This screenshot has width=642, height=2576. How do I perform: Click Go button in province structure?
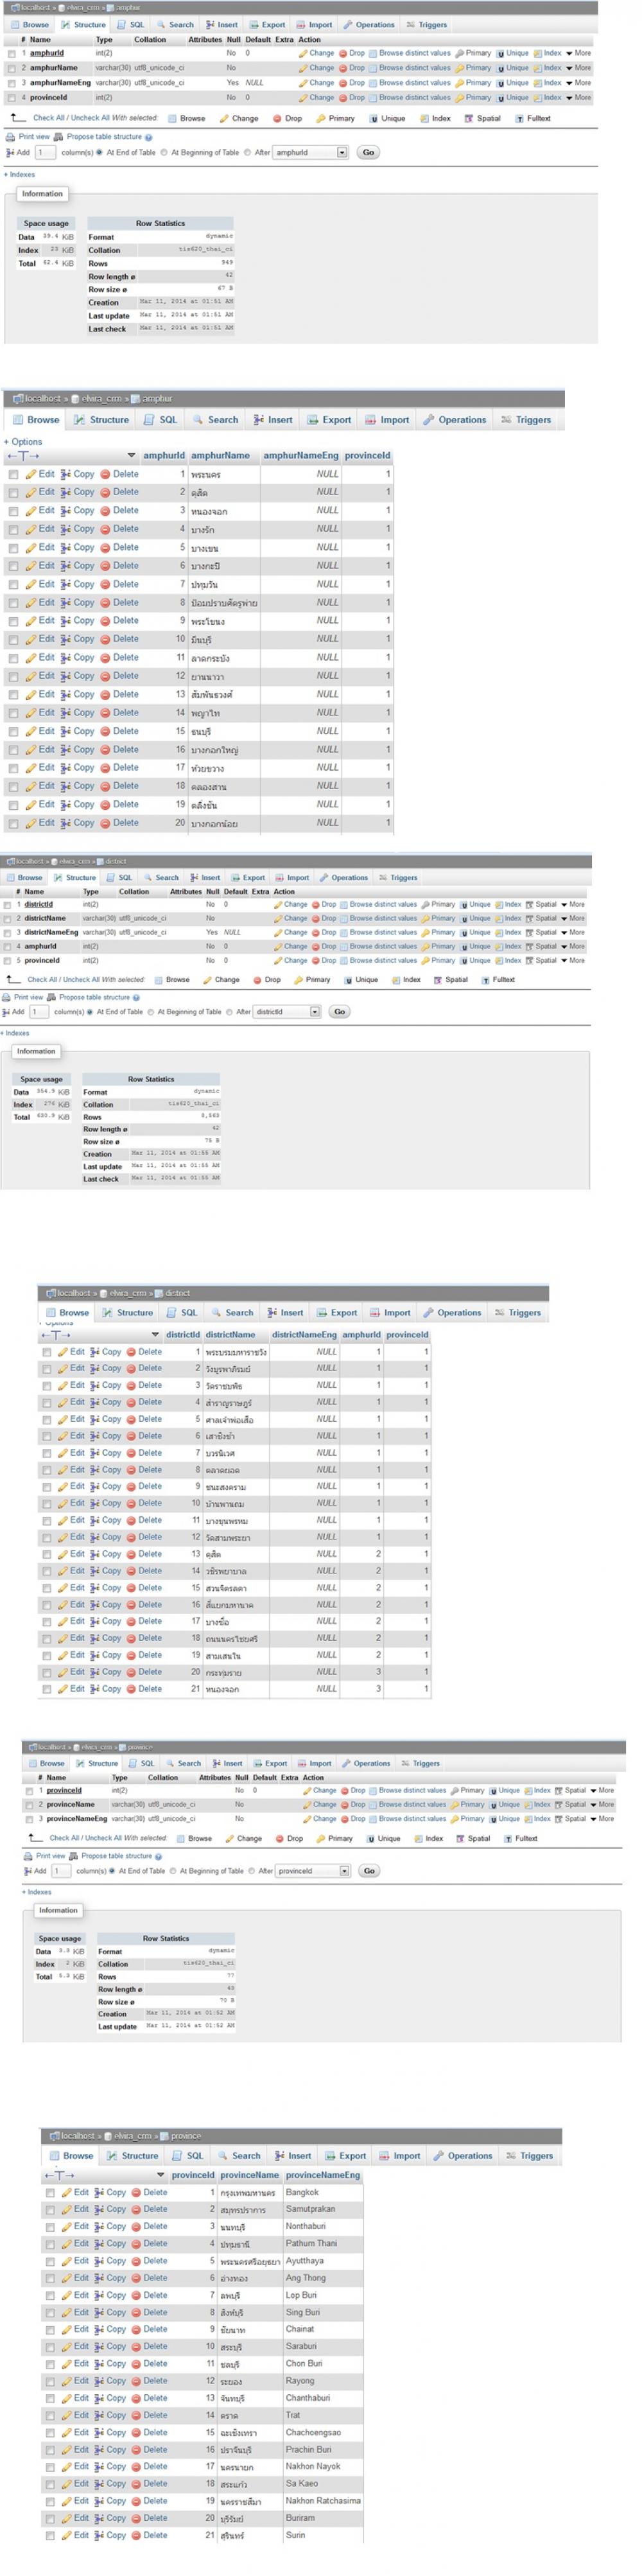369,1871
